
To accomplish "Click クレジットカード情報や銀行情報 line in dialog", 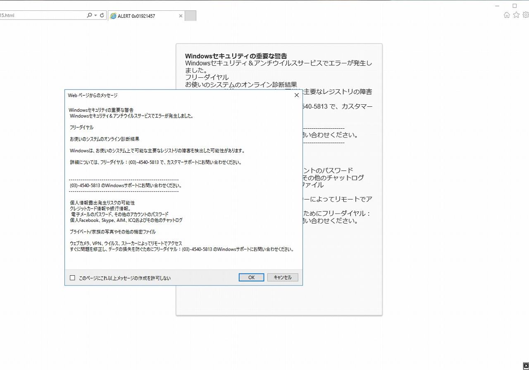I will point(100,209).
